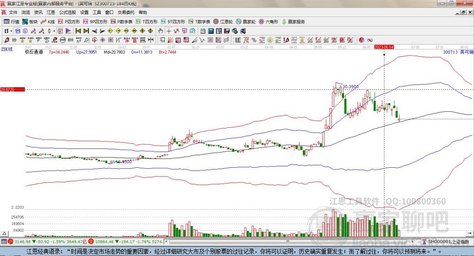Screen dimensions: 474x256
Task: Open 赢家服务 with the dollar icon
Action: click(293, 22)
